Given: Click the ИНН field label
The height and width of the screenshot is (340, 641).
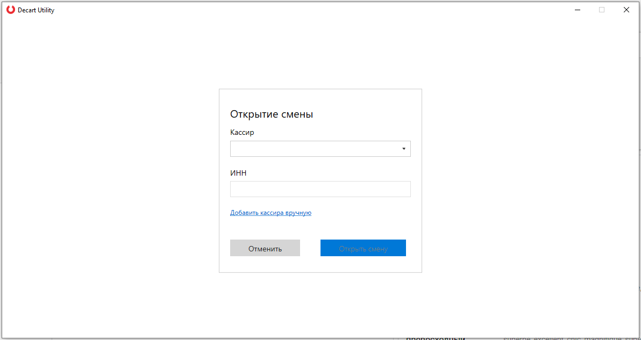Looking at the screenshot, I should click(238, 173).
